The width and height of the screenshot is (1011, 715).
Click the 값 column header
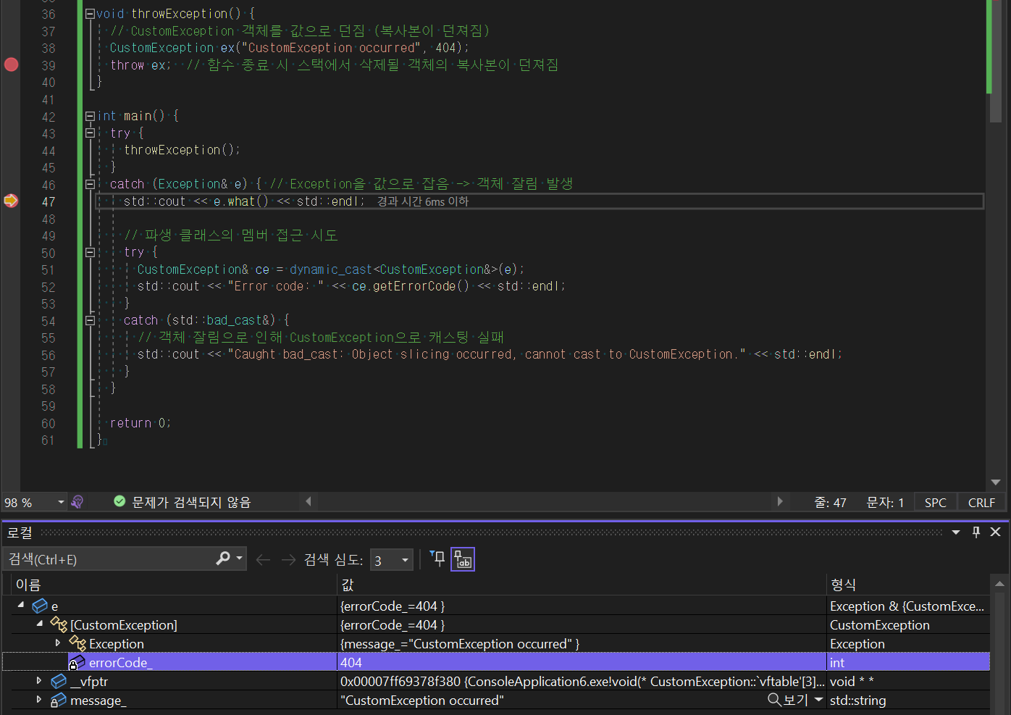(x=582, y=585)
